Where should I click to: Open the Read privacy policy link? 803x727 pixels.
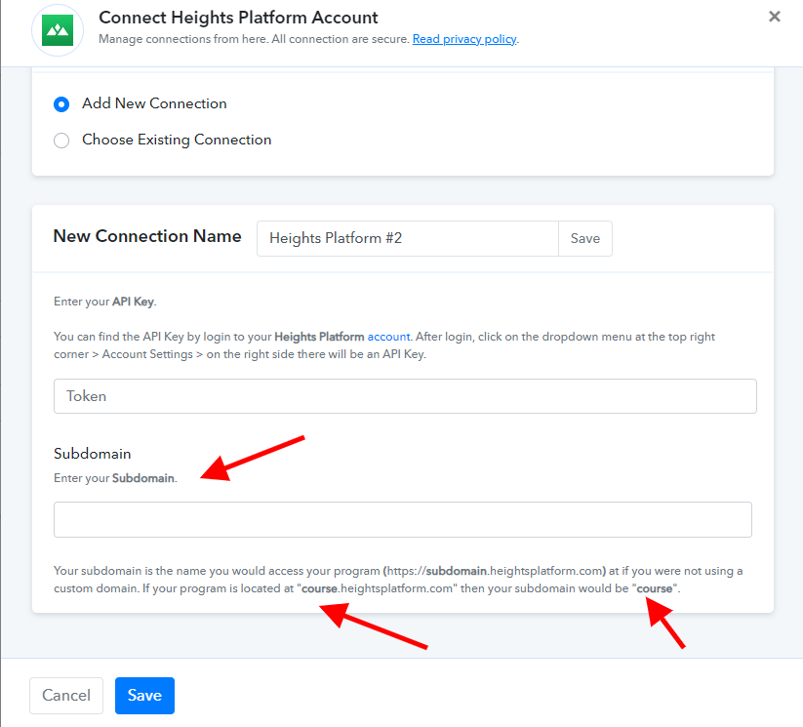click(464, 39)
